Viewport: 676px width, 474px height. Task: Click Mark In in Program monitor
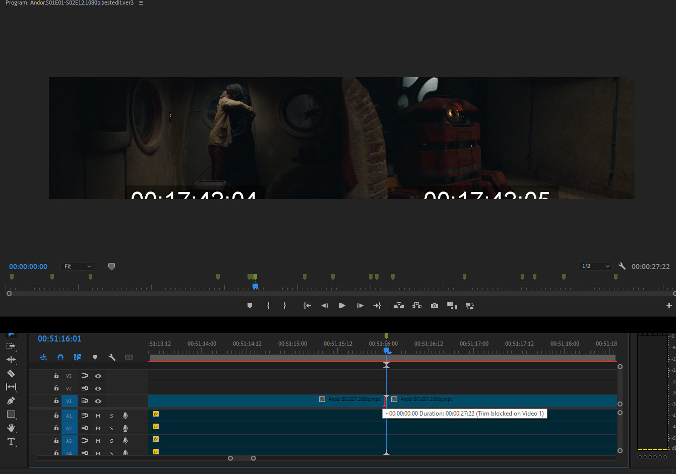pos(268,306)
